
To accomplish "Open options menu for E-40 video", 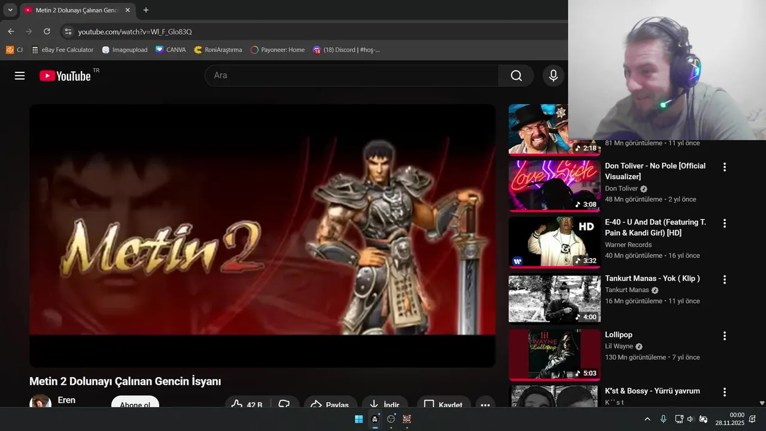I will (724, 223).
